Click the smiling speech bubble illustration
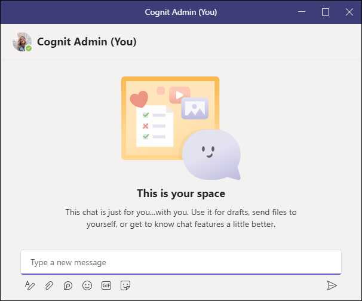The image size is (362, 301). coord(210,153)
